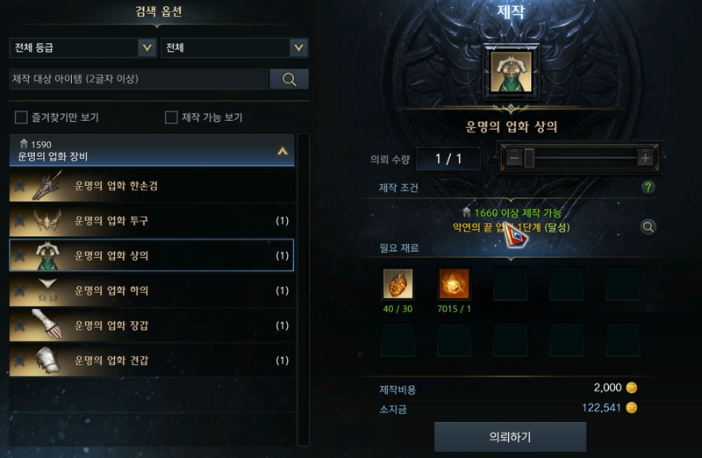Click the magnifier search button
The image size is (702, 458).
click(289, 79)
